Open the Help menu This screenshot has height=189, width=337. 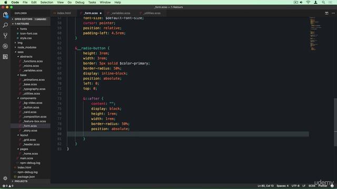(117, 2)
